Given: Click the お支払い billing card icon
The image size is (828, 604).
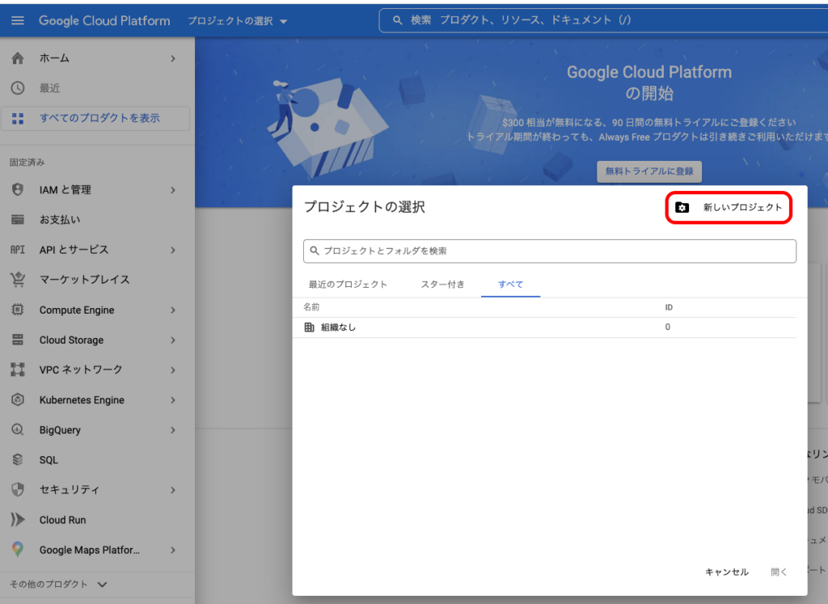Looking at the screenshot, I should tap(18, 220).
